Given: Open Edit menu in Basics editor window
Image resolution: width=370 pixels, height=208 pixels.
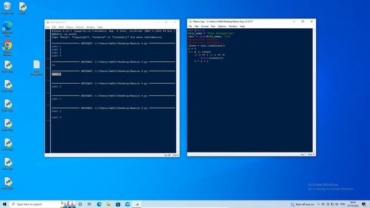Looking at the screenshot, I should (197, 27).
